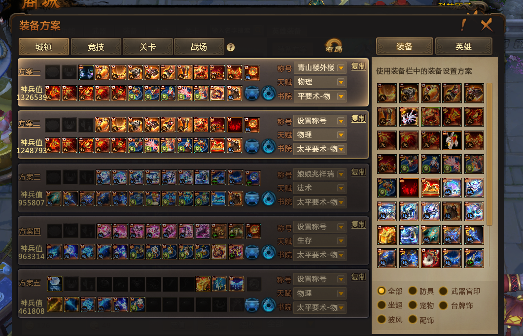Click the equipment list scrollbar
Image resolution: width=523 pixels, height=336 pixels.
click(x=489, y=154)
